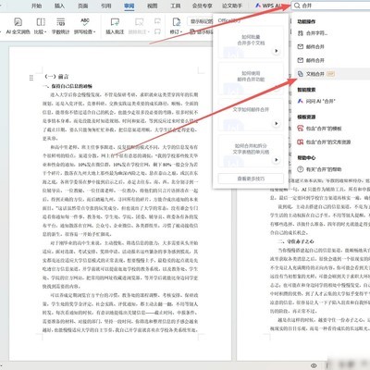Open the 会员专享 tab
Image resolution: width=370 pixels, height=370 pixels.
click(203, 6)
